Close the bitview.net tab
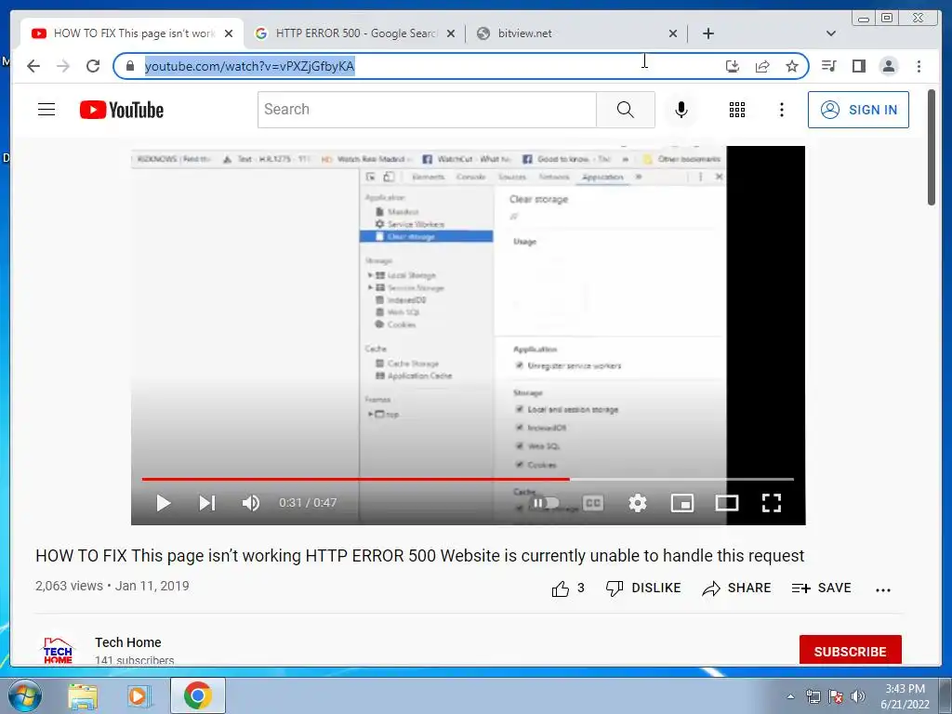 point(673,34)
